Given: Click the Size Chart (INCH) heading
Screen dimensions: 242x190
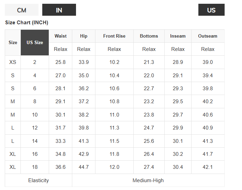Looking at the screenshot, I should pyautogui.click(x=27, y=23).
